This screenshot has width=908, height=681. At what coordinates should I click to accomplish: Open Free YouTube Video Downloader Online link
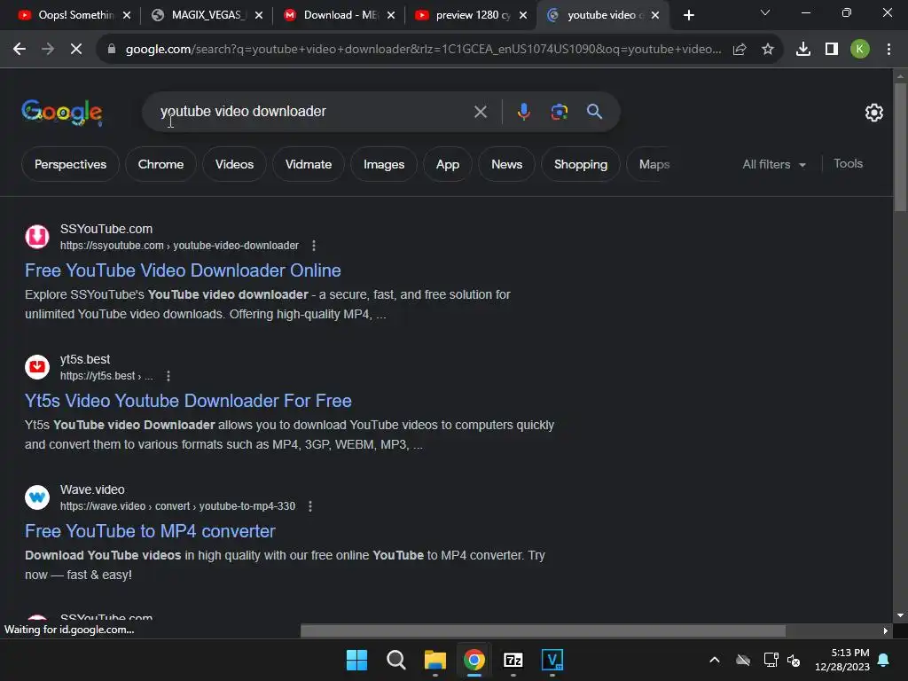(183, 270)
